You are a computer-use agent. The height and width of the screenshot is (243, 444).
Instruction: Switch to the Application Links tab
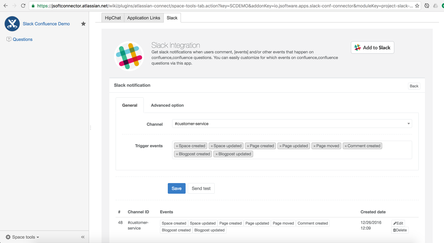point(144,18)
